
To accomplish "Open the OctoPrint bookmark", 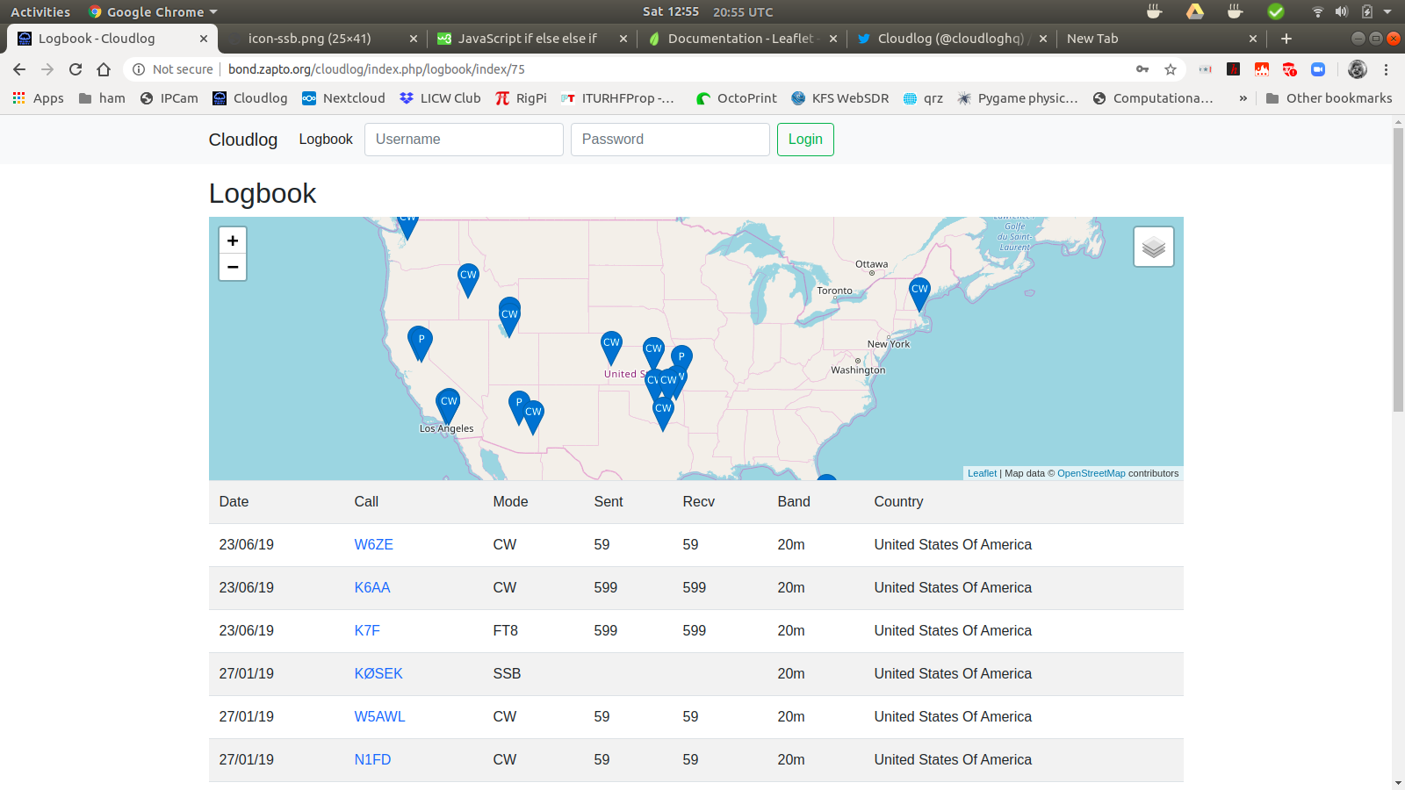I will [736, 98].
